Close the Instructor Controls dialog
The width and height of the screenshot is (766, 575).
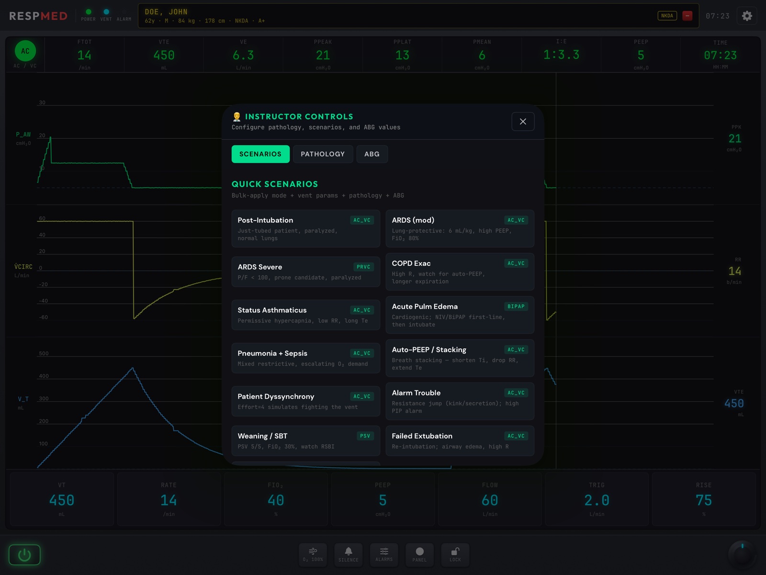[x=523, y=122]
